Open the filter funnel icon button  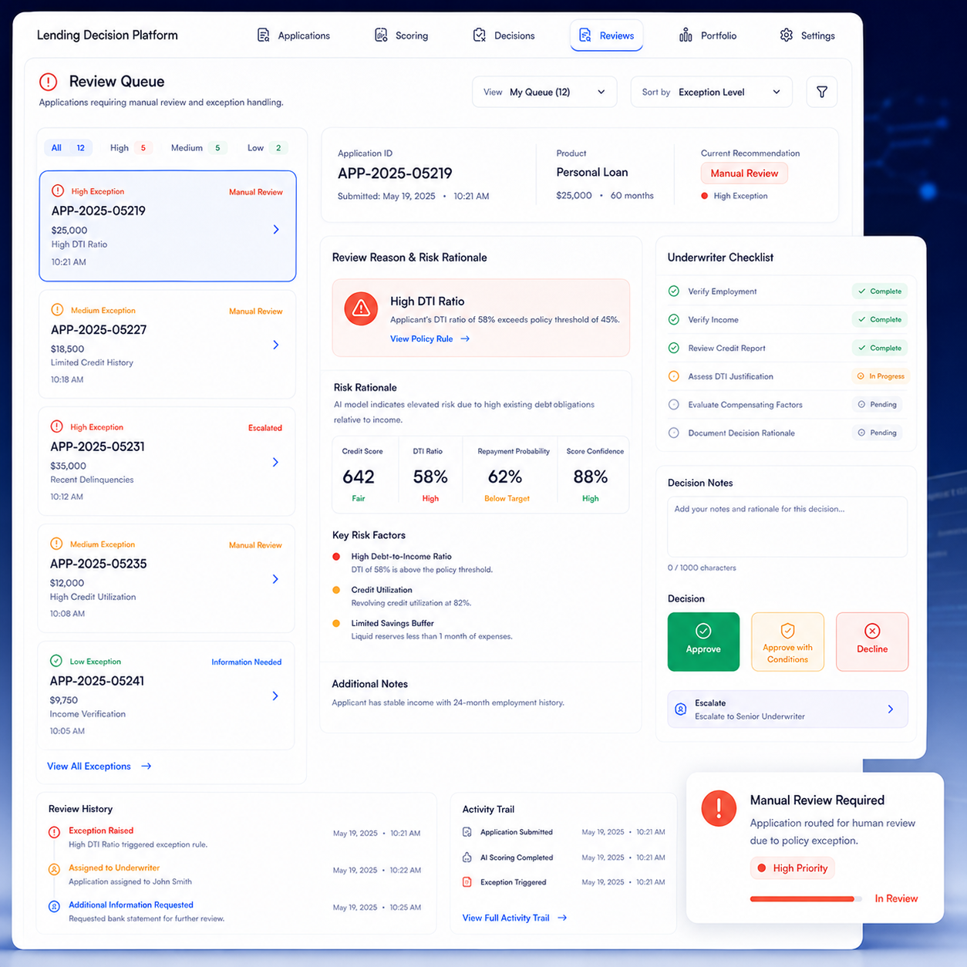822,92
